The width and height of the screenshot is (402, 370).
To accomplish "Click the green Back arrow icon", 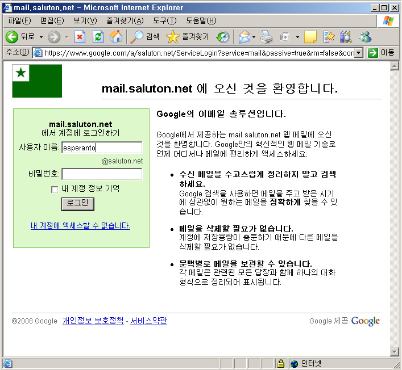I will (x=11, y=37).
